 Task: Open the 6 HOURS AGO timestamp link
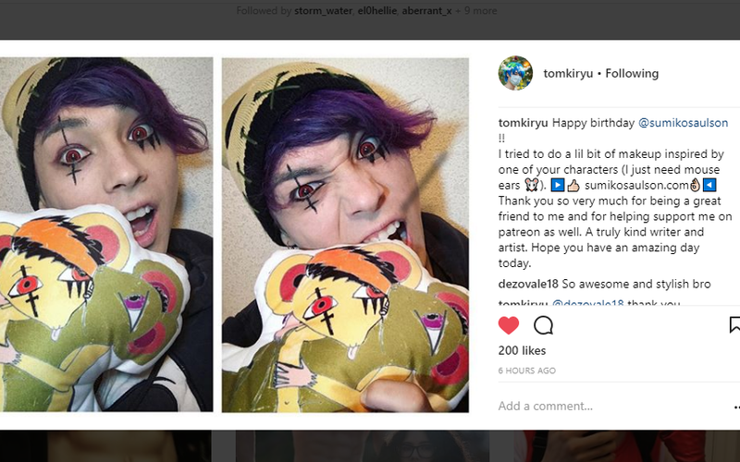point(526,371)
